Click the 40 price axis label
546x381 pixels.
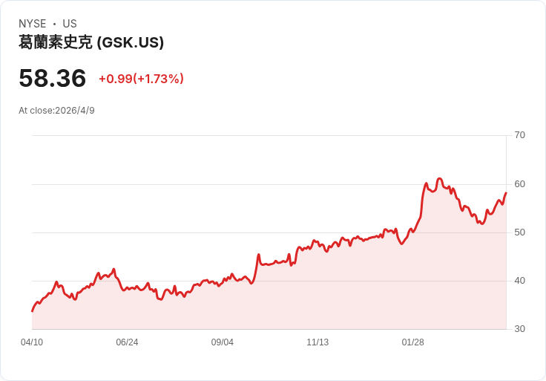click(519, 281)
